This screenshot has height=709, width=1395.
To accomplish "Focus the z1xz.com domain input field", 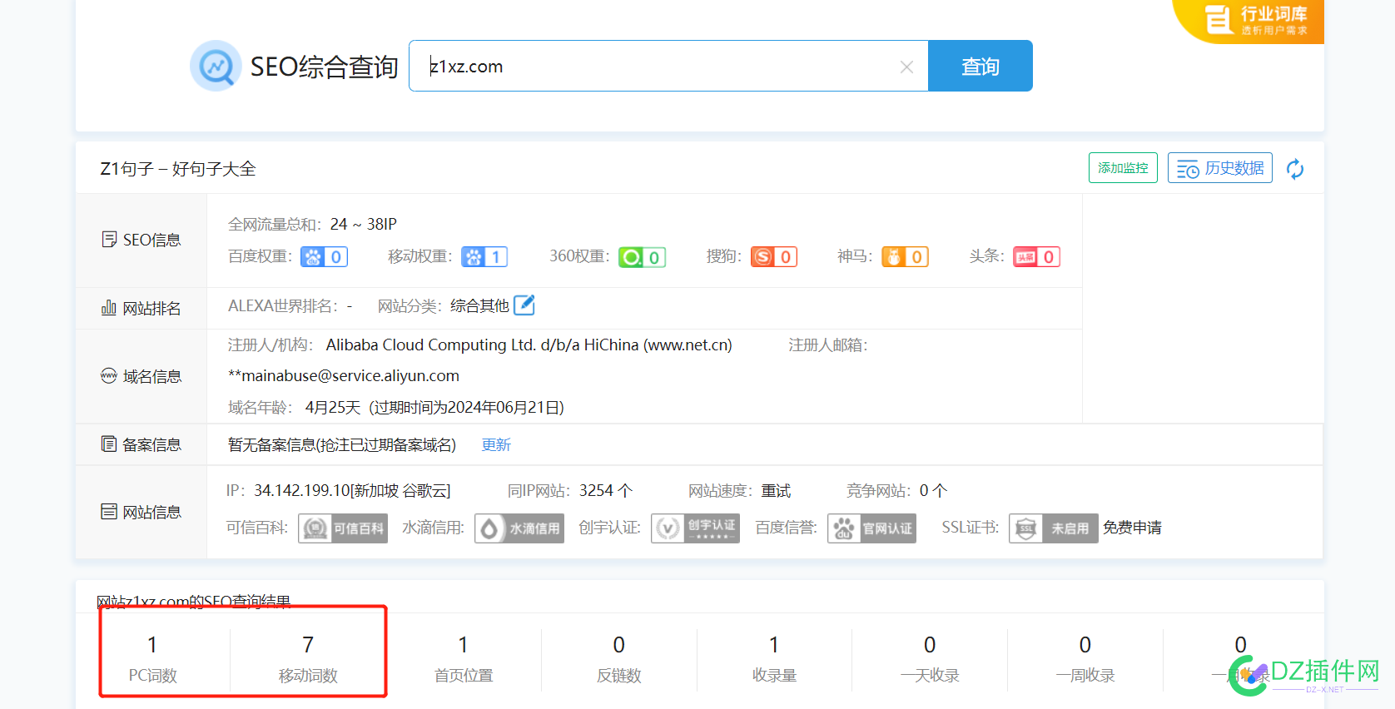I will (x=668, y=66).
